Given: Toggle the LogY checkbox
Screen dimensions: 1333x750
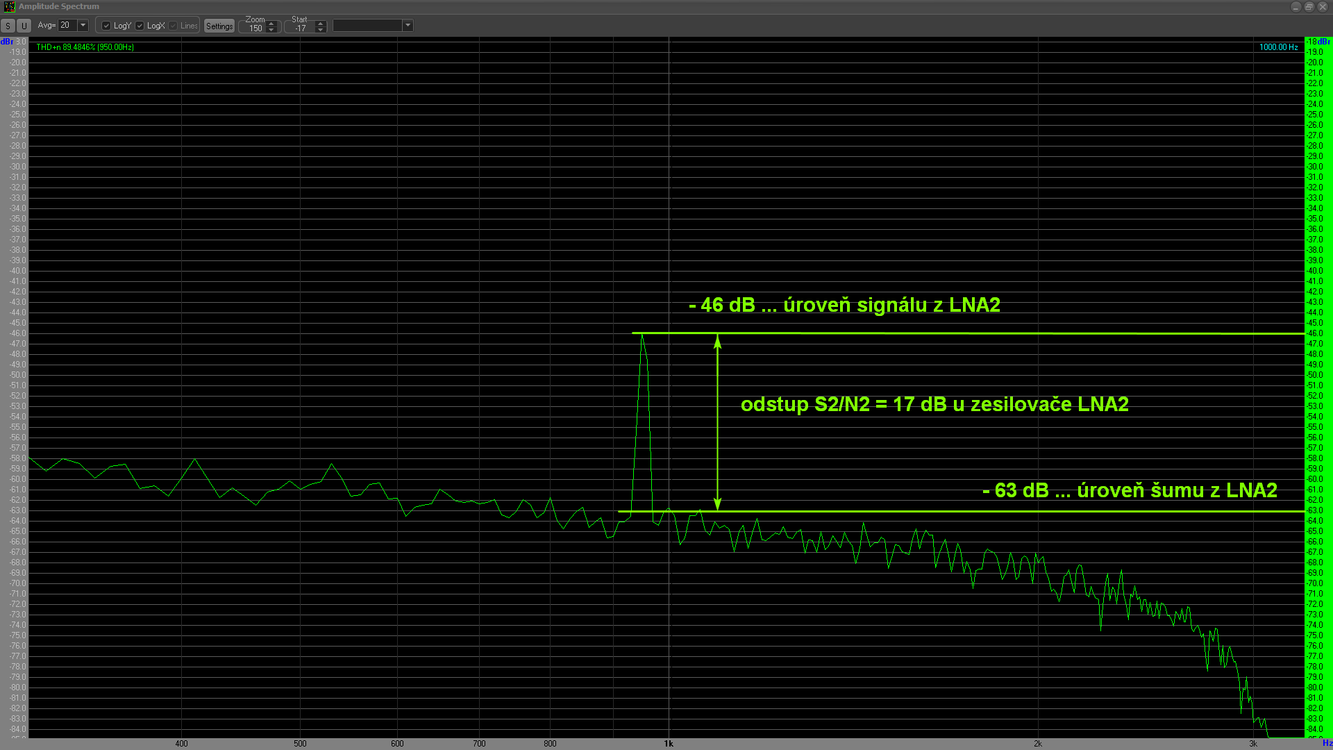Looking at the screenshot, I should pyautogui.click(x=106, y=26).
